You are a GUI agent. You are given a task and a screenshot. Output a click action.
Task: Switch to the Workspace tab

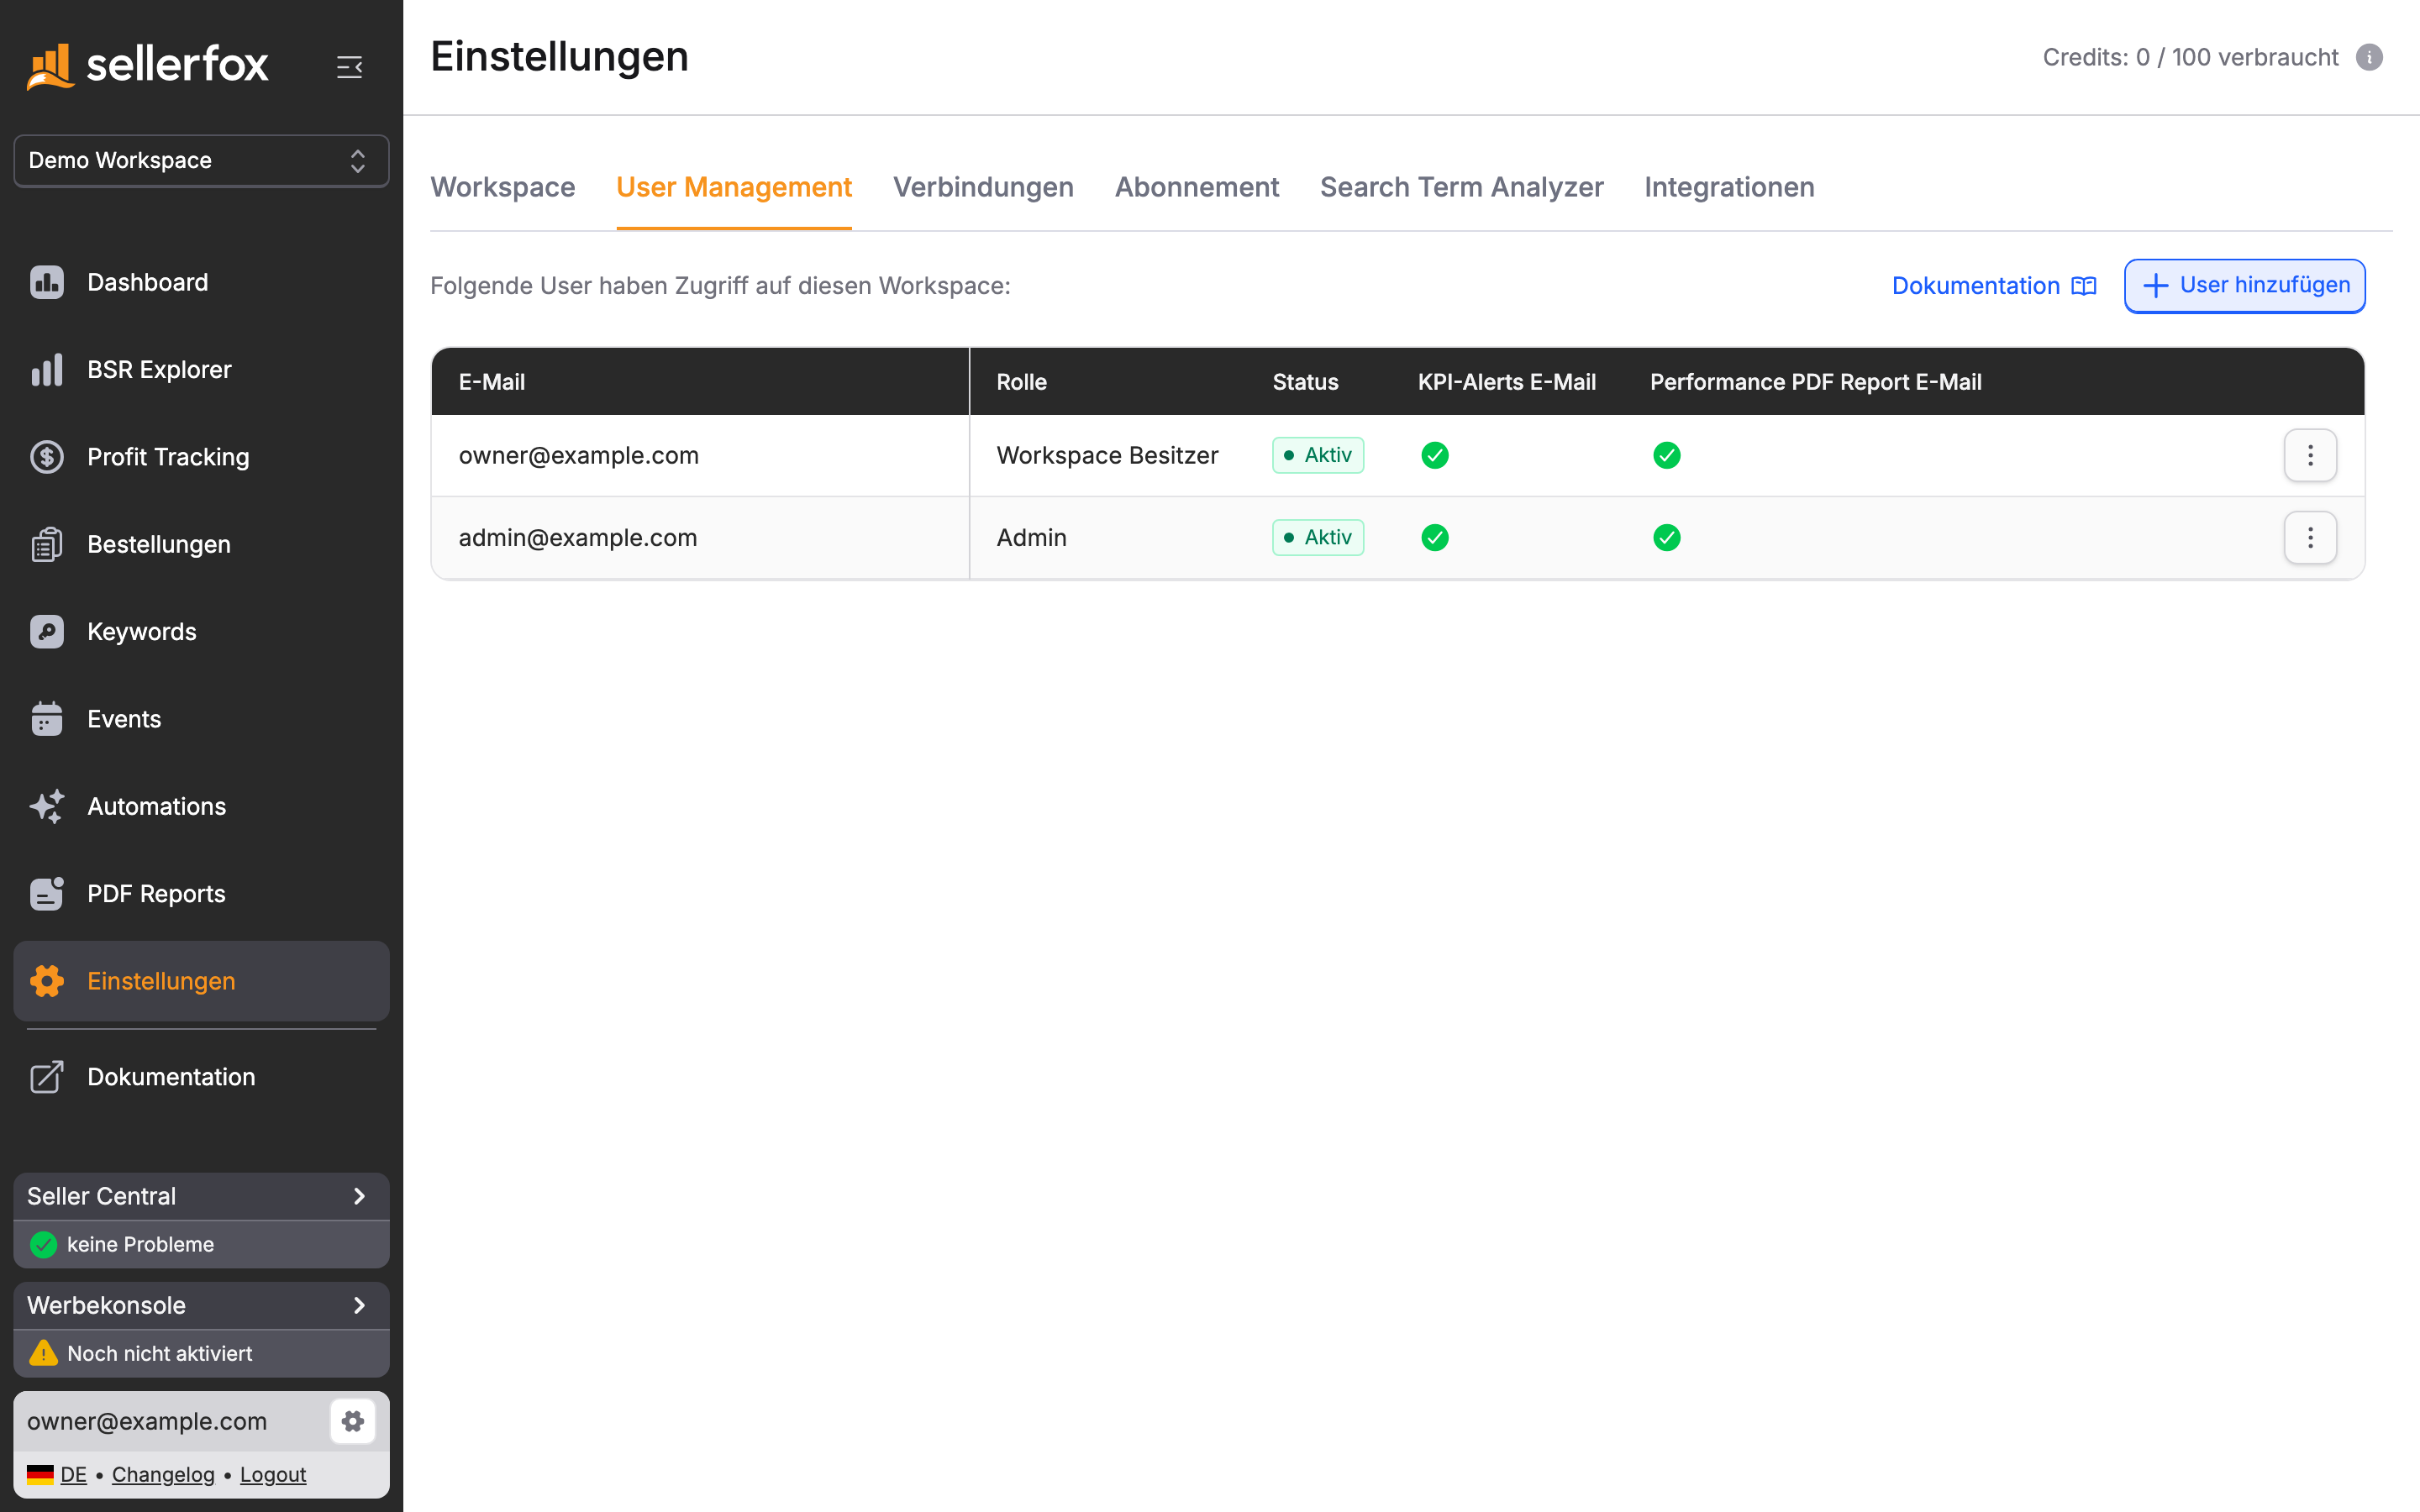[x=503, y=187]
